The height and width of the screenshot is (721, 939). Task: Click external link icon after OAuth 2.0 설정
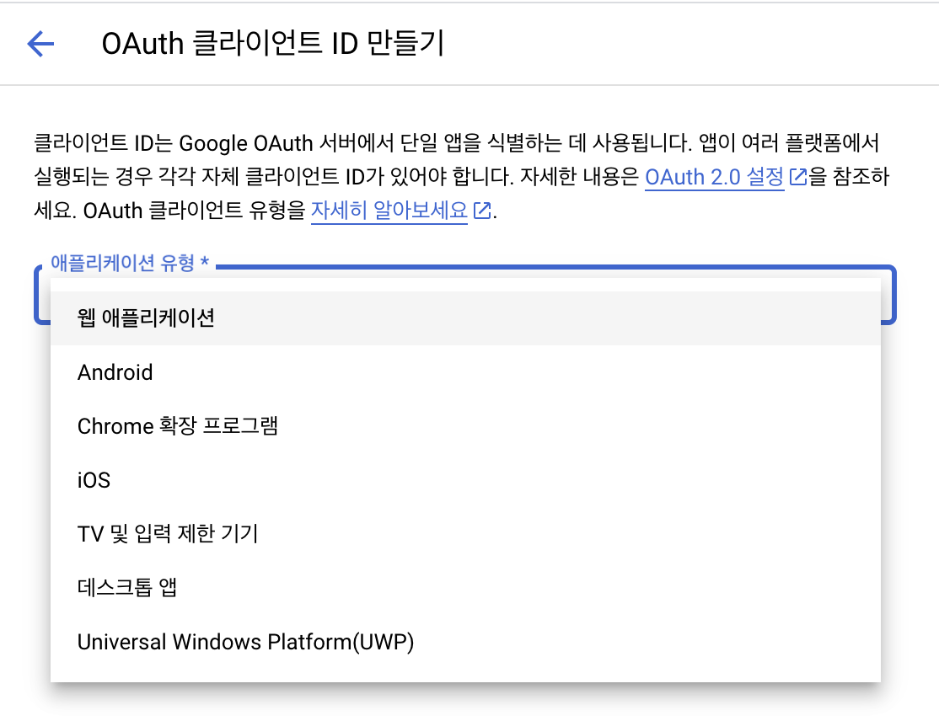click(798, 177)
